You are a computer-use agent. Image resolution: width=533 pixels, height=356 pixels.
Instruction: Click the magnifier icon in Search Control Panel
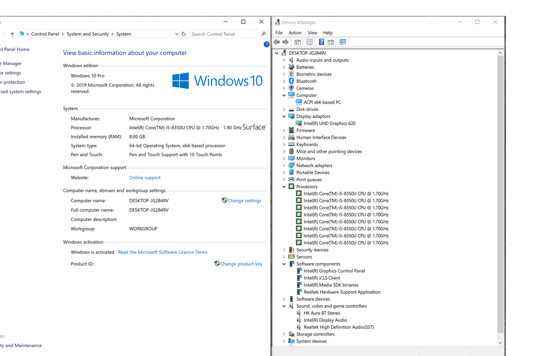click(263, 34)
